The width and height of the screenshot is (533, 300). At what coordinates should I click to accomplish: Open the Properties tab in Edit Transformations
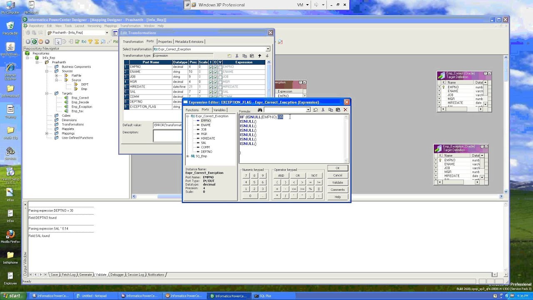click(164, 42)
